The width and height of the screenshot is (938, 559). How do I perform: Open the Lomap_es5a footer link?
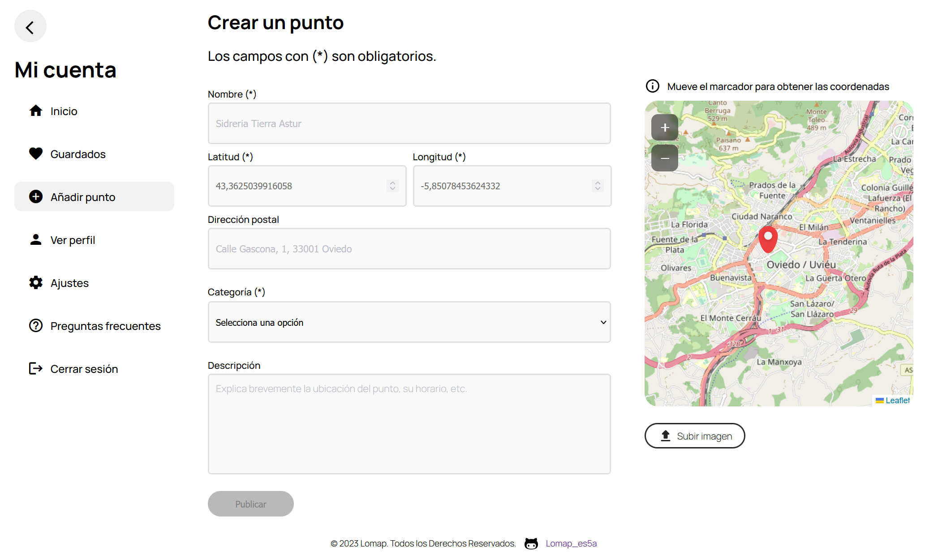(571, 543)
